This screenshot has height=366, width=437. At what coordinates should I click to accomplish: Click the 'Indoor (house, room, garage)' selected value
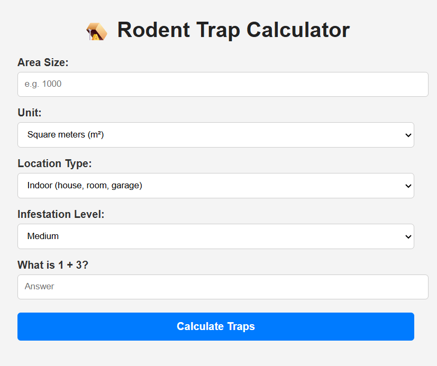pos(85,186)
